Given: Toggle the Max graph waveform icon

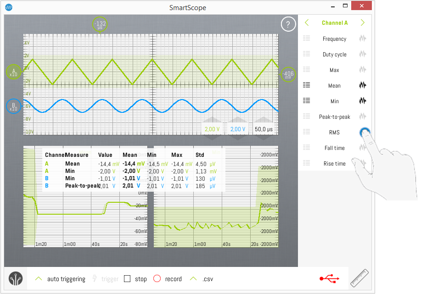Looking at the screenshot, I should pos(363,70).
